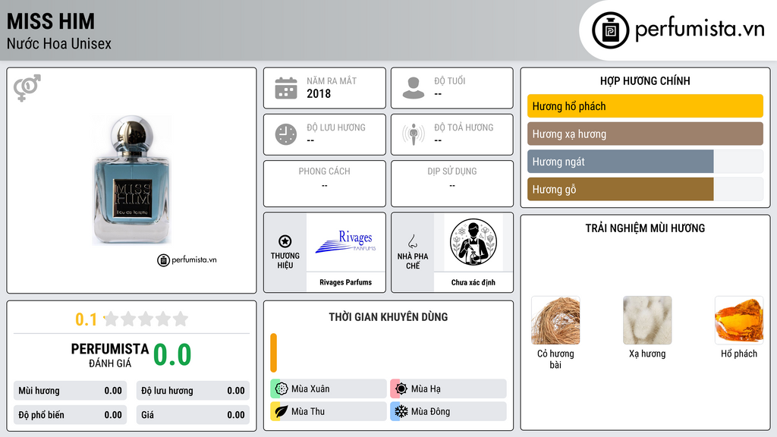Click the green 0.0 Perfumista score
Screen dimensions: 777x437
[x=172, y=354]
